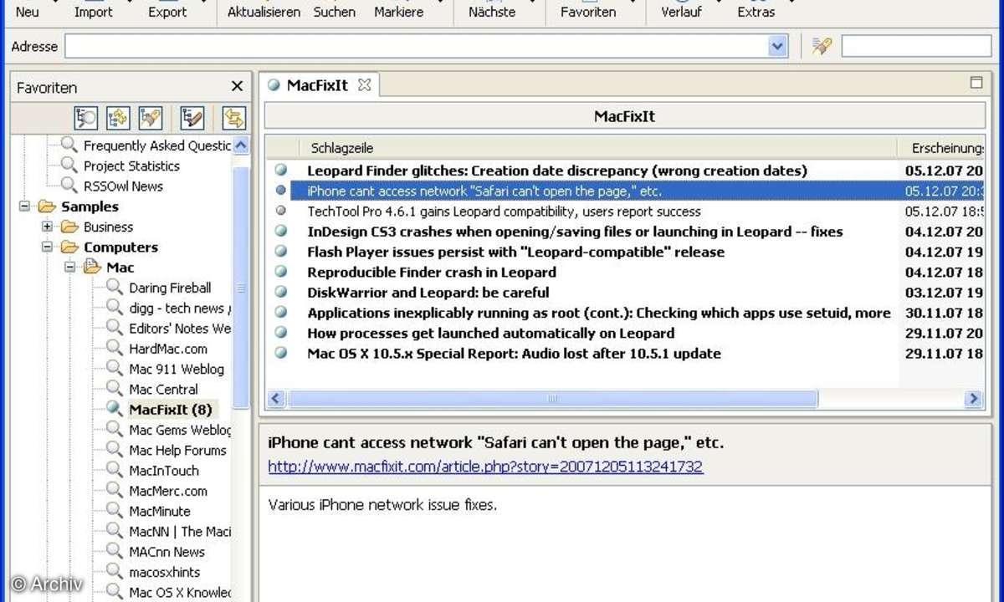Open the Suchen search tool

pos(335,11)
